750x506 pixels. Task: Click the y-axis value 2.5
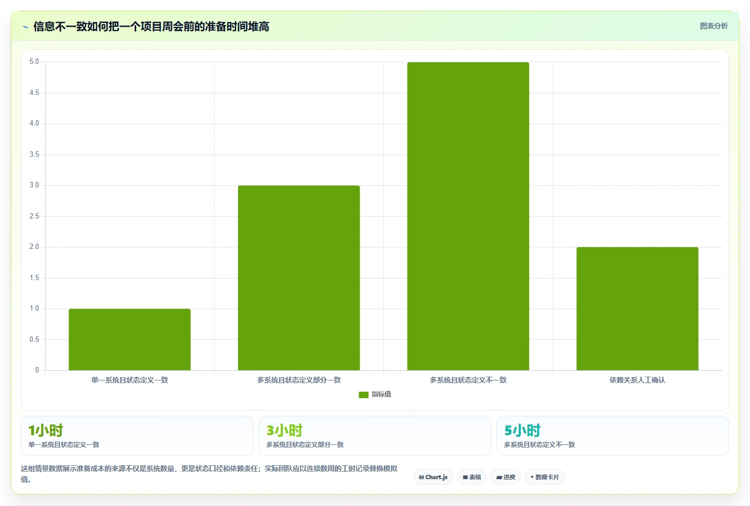tap(34, 216)
